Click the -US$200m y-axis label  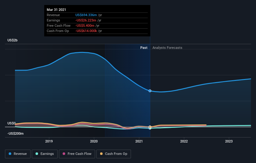point(16,133)
